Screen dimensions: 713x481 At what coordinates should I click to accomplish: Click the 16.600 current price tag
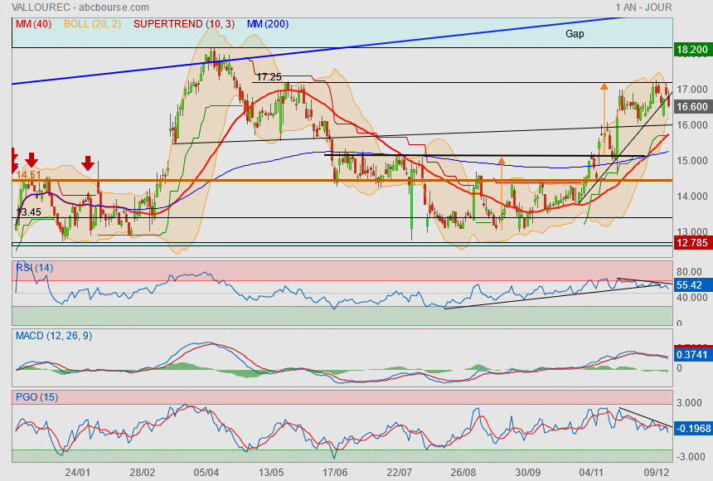point(692,107)
